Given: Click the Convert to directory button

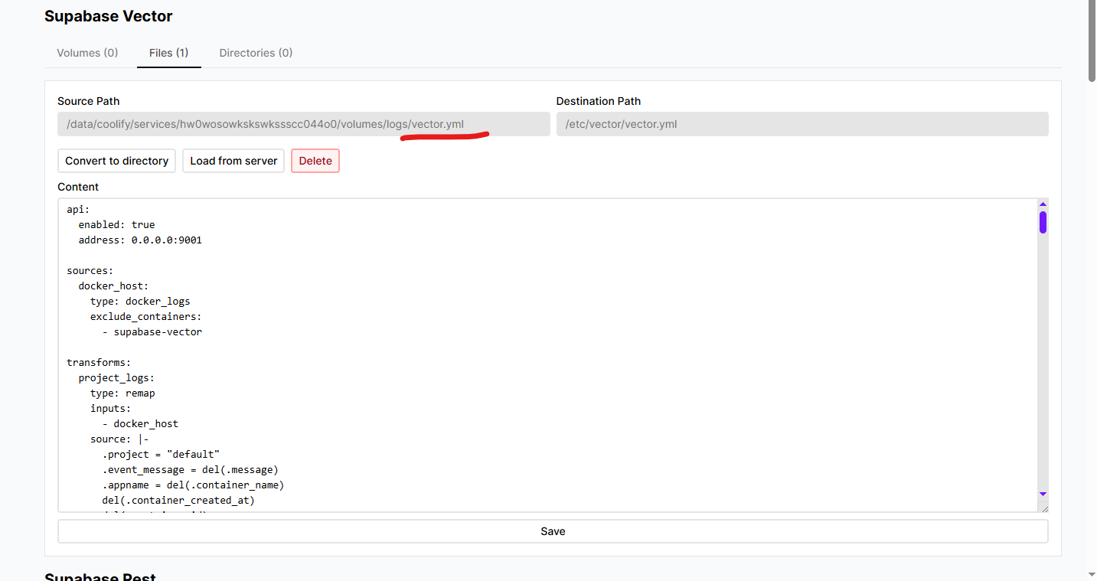Looking at the screenshot, I should (x=116, y=161).
